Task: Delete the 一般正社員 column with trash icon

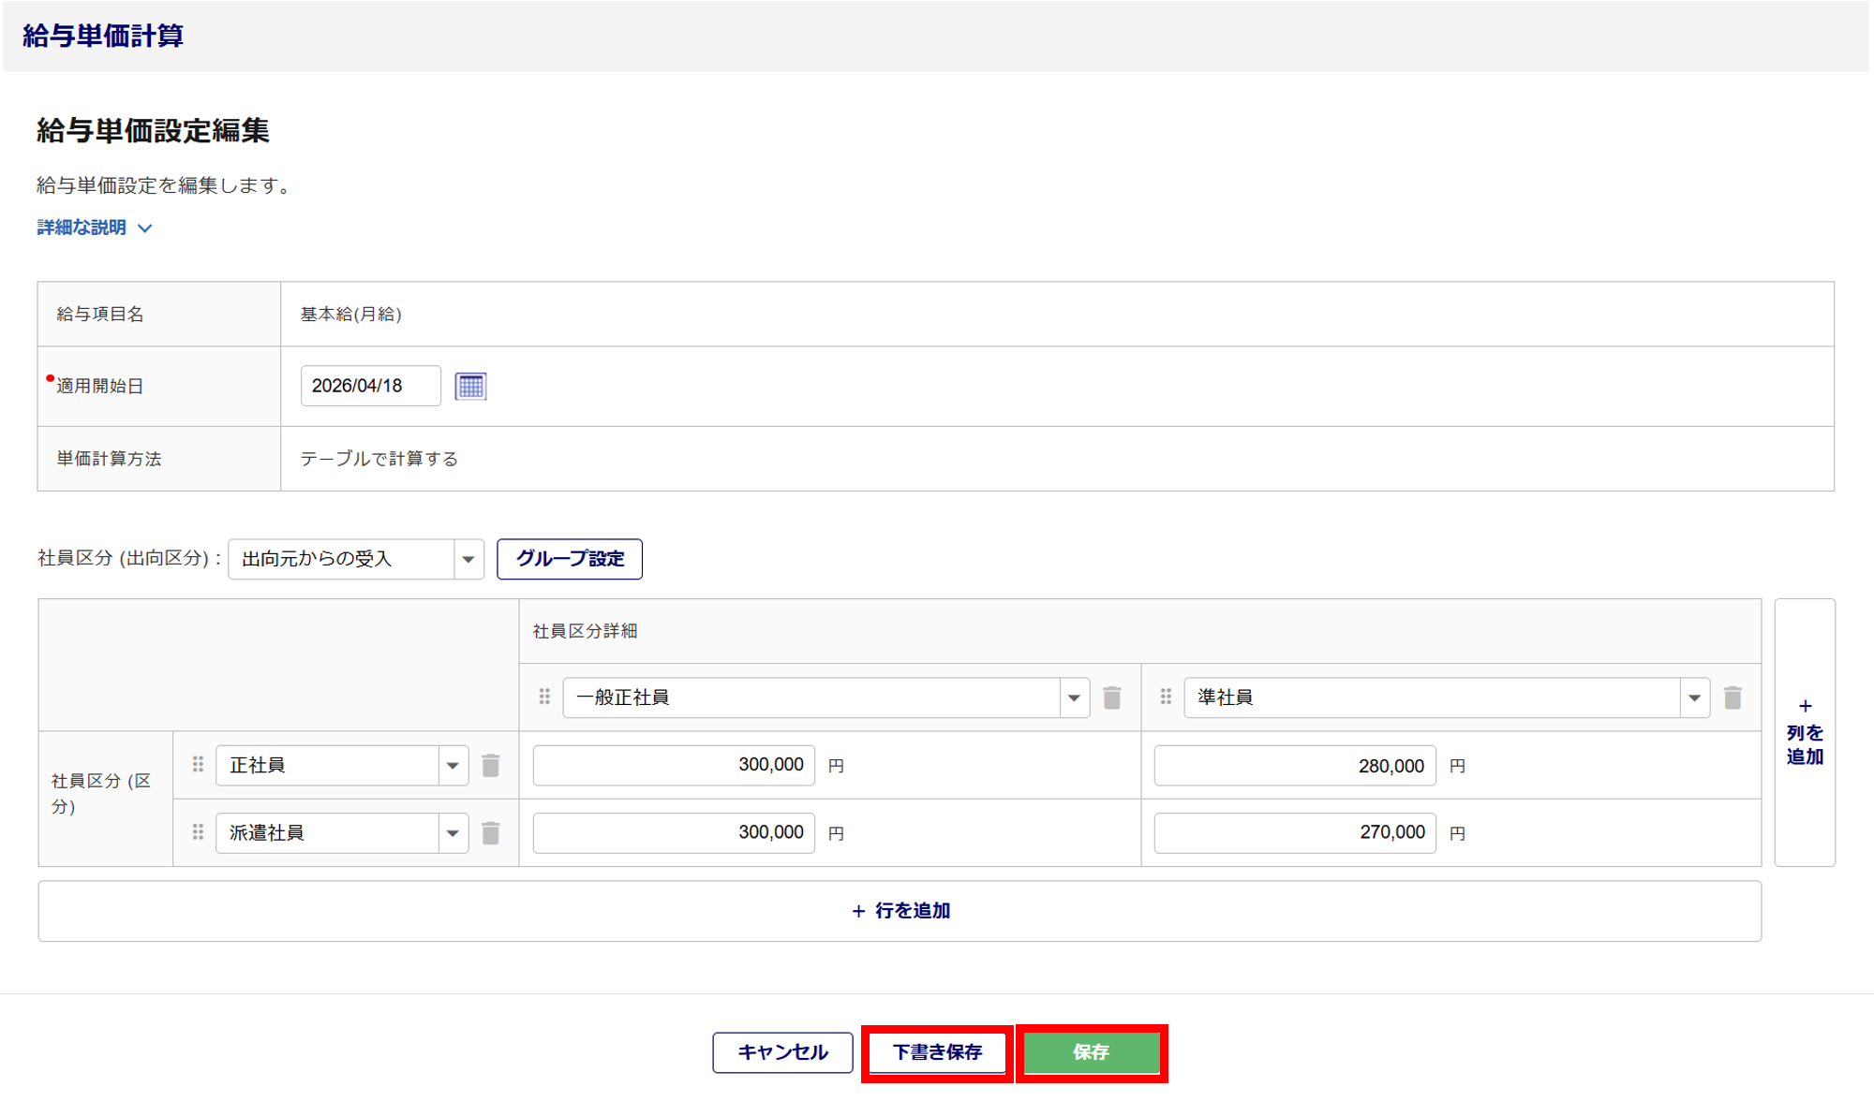Action: coord(1112,697)
